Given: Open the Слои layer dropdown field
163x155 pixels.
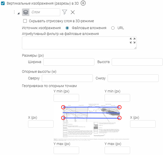Looking at the screenshot, I should pos(45,12).
